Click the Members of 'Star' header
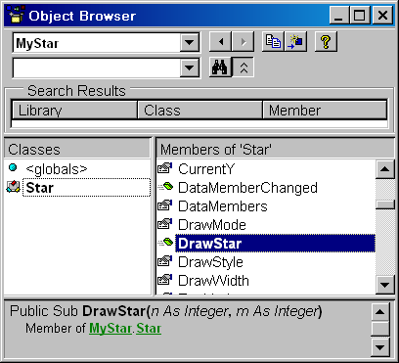Viewport: 399px width, 363px height. click(276, 150)
